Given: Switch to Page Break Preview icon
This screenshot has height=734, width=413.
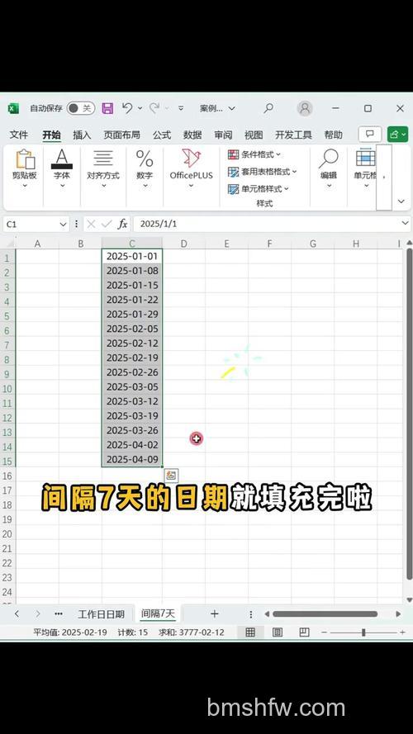Looking at the screenshot, I should coord(304,632).
